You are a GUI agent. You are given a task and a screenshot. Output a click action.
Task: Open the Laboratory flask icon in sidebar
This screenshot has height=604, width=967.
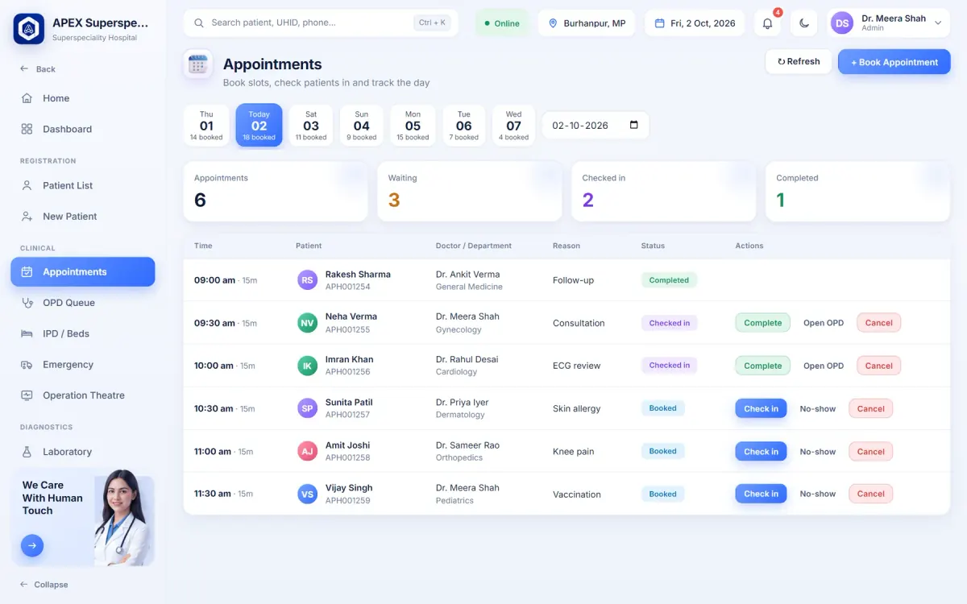[27, 452]
